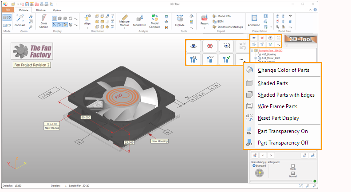The width and height of the screenshot is (351, 192).
Task: Switch to 2D mode toggle
Action: [x=7, y=26]
